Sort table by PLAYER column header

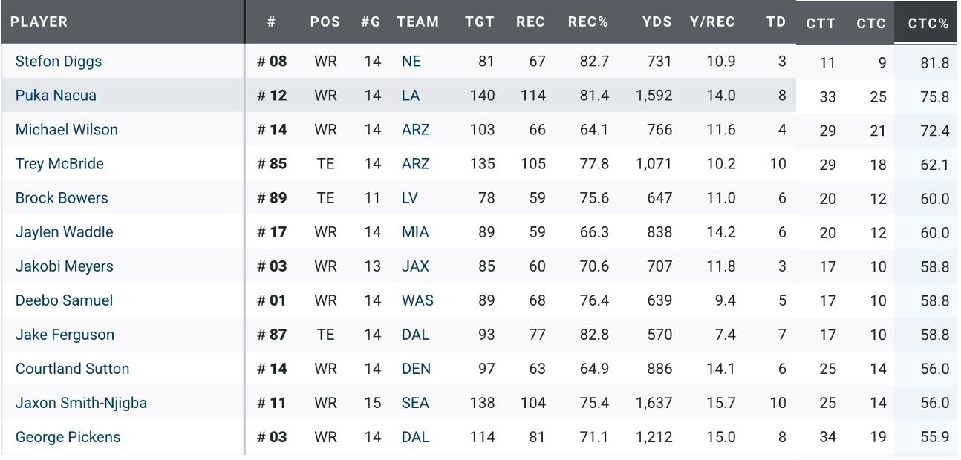click(x=39, y=22)
